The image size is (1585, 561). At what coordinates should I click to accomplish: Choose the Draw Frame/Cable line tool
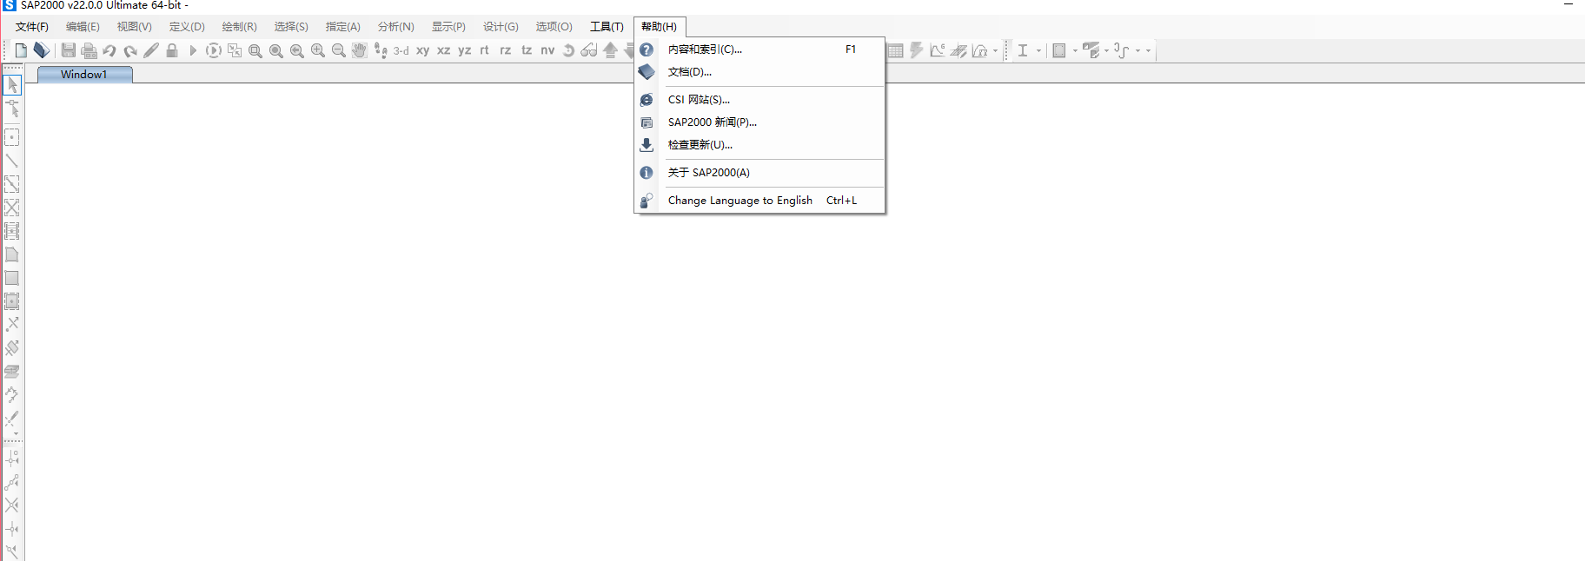tap(12, 161)
